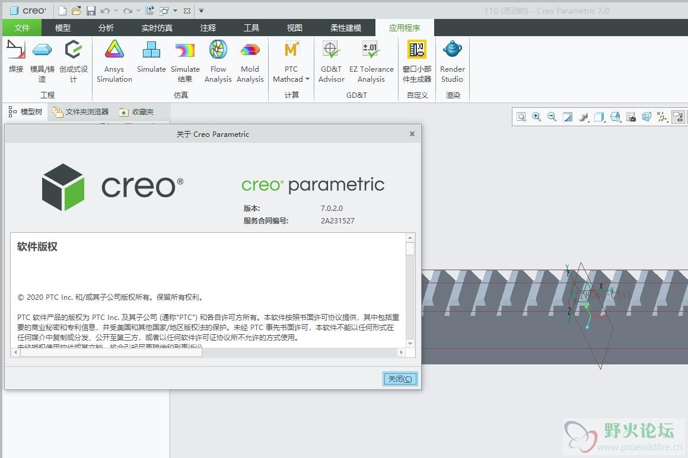
Task: Open saved orientations view
Action: pos(616,117)
